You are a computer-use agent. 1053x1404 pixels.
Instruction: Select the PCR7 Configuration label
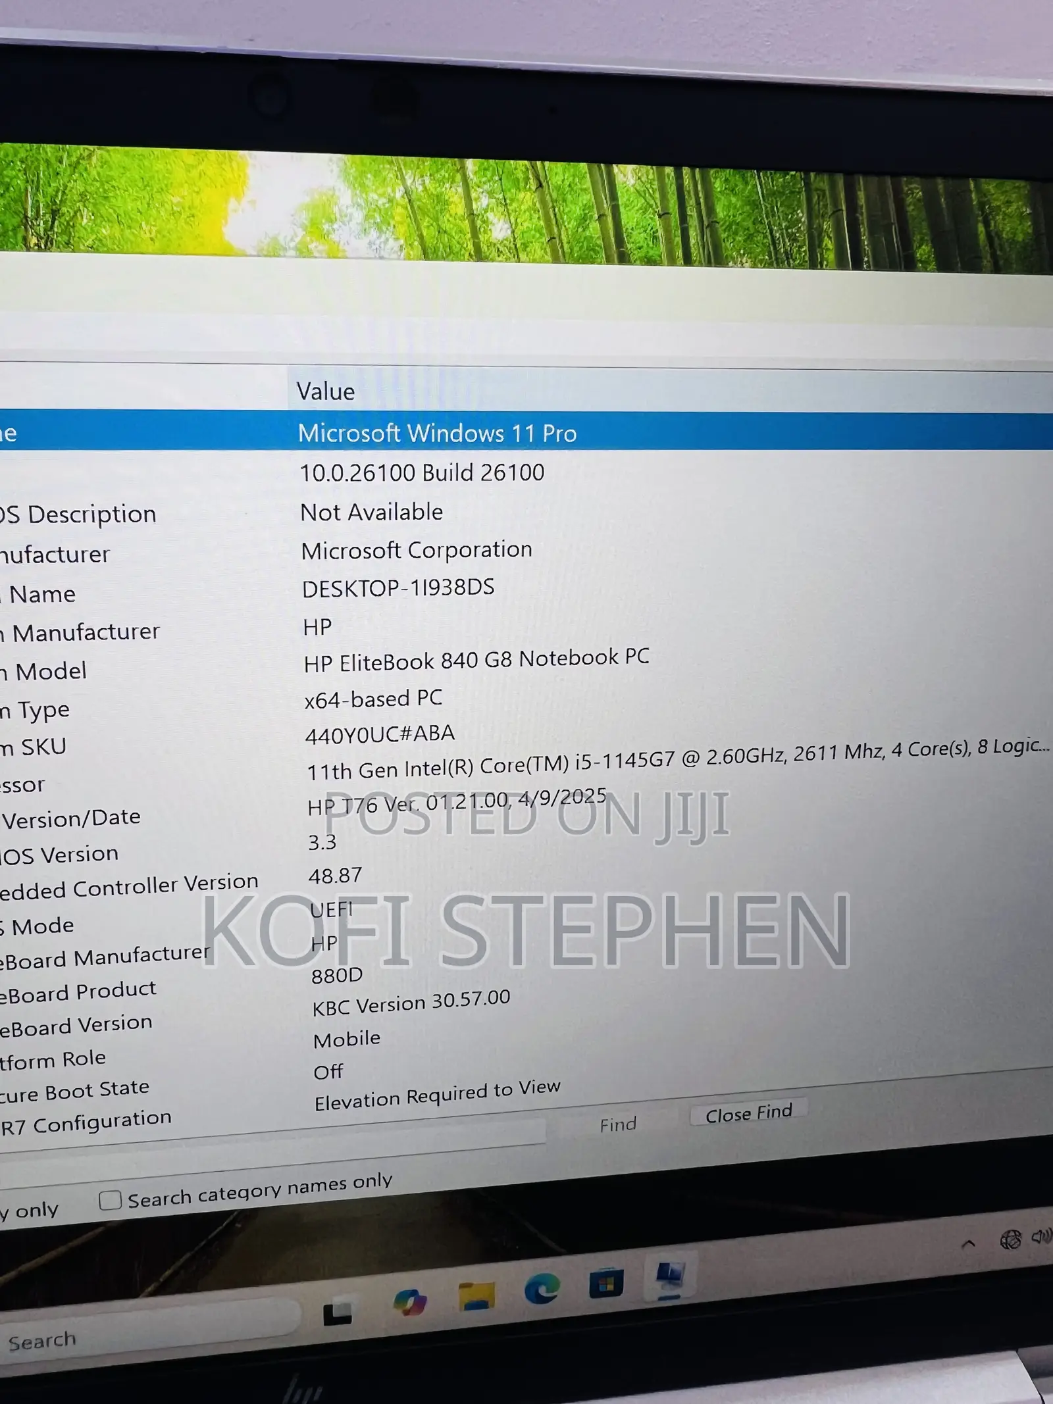pyautogui.click(x=86, y=1122)
